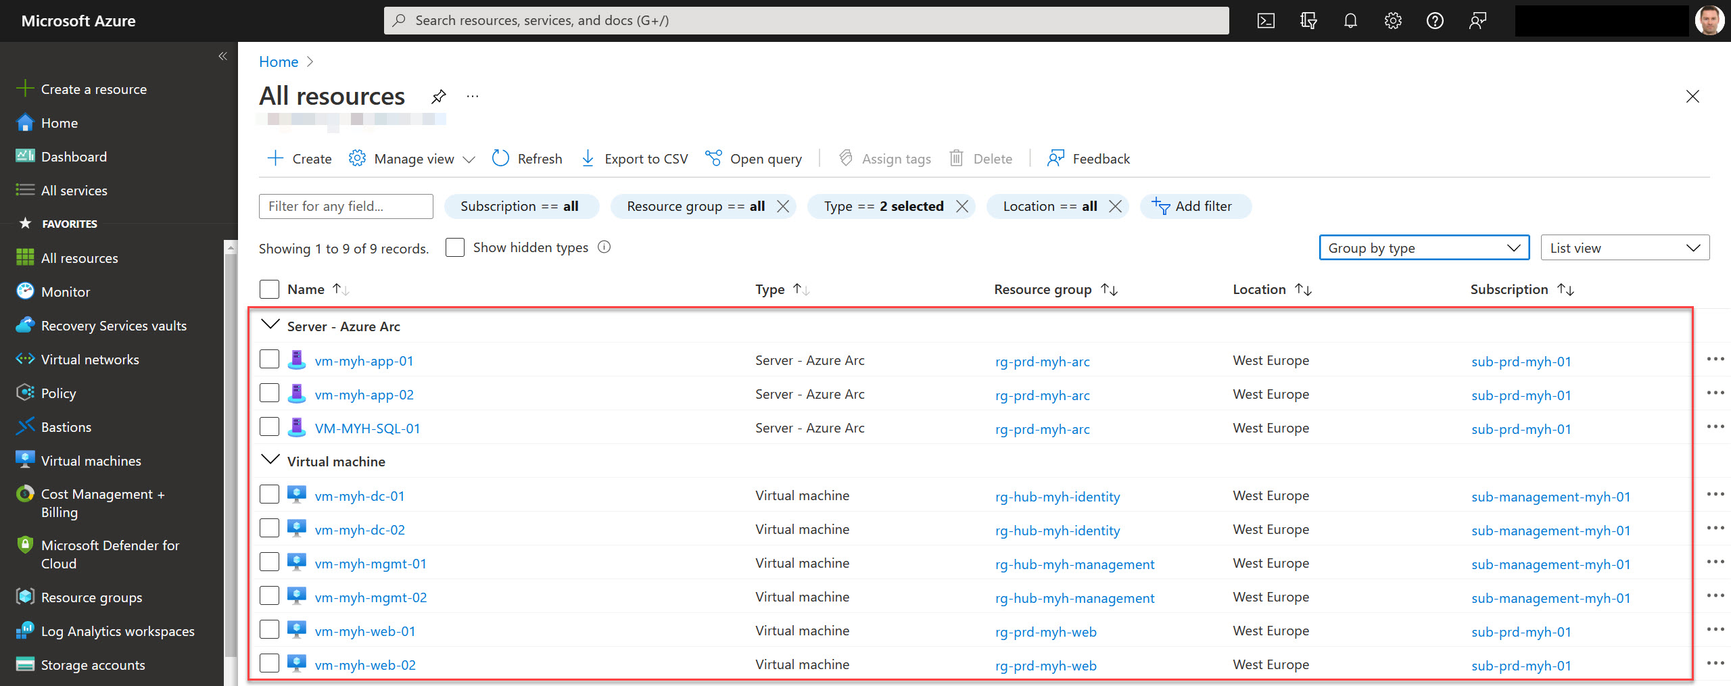Open the rg-hub-myh-identity resource group link
Screen dimensions: 1731x686
1058,496
